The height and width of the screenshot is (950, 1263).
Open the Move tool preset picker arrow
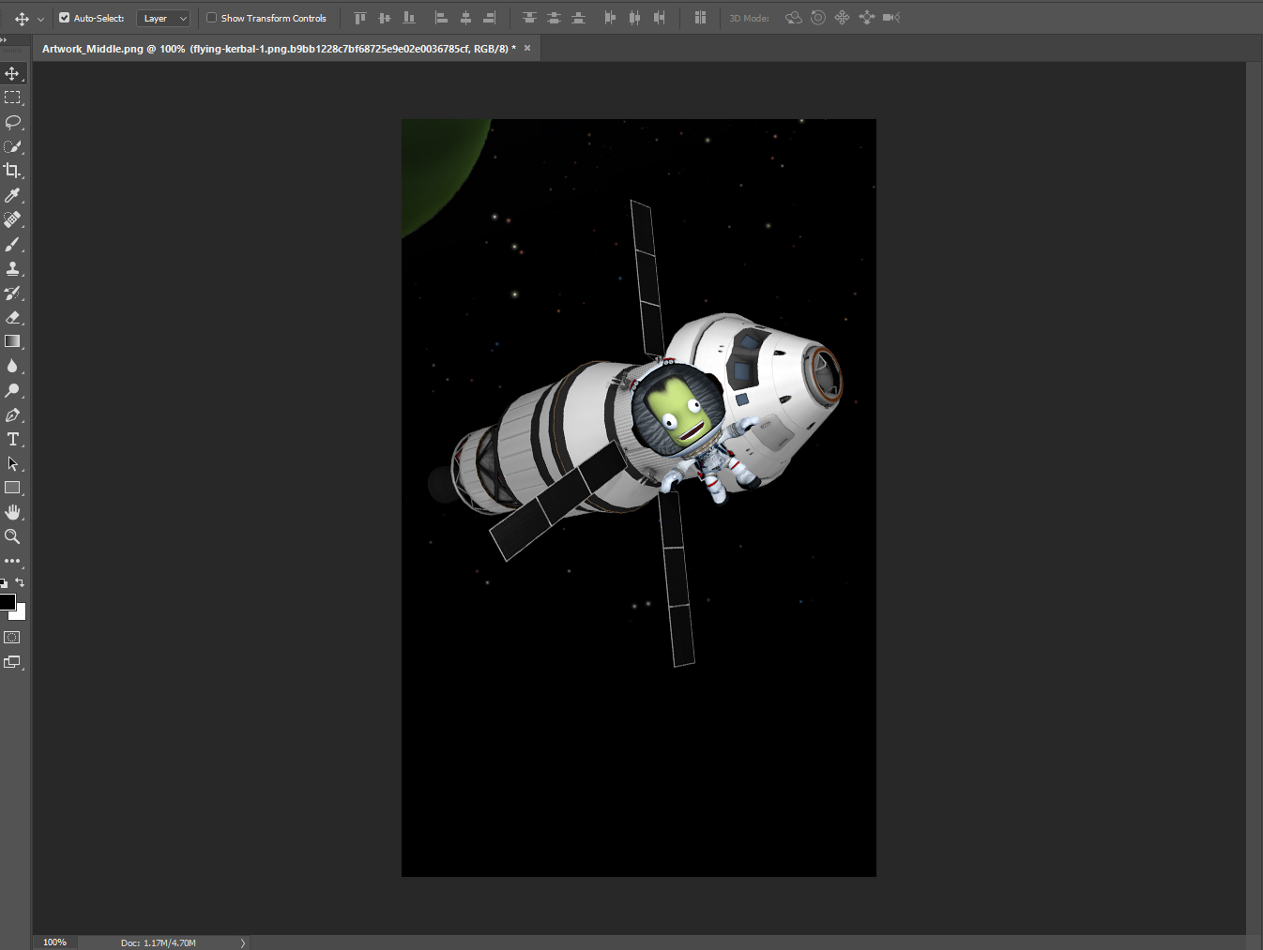pyautogui.click(x=40, y=19)
